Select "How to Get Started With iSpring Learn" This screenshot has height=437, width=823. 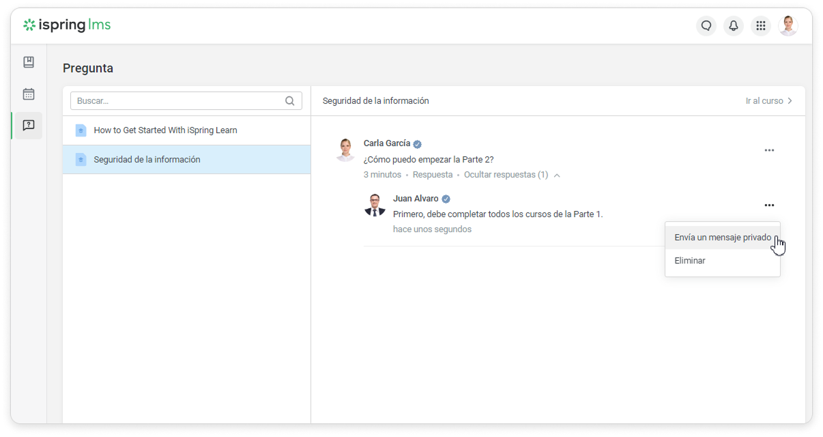(165, 130)
